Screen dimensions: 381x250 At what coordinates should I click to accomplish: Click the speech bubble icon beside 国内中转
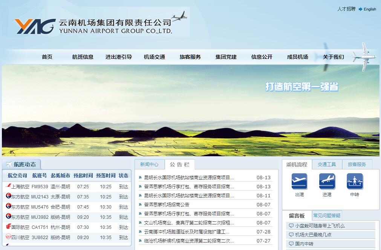pyautogui.click(x=291, y=244)
